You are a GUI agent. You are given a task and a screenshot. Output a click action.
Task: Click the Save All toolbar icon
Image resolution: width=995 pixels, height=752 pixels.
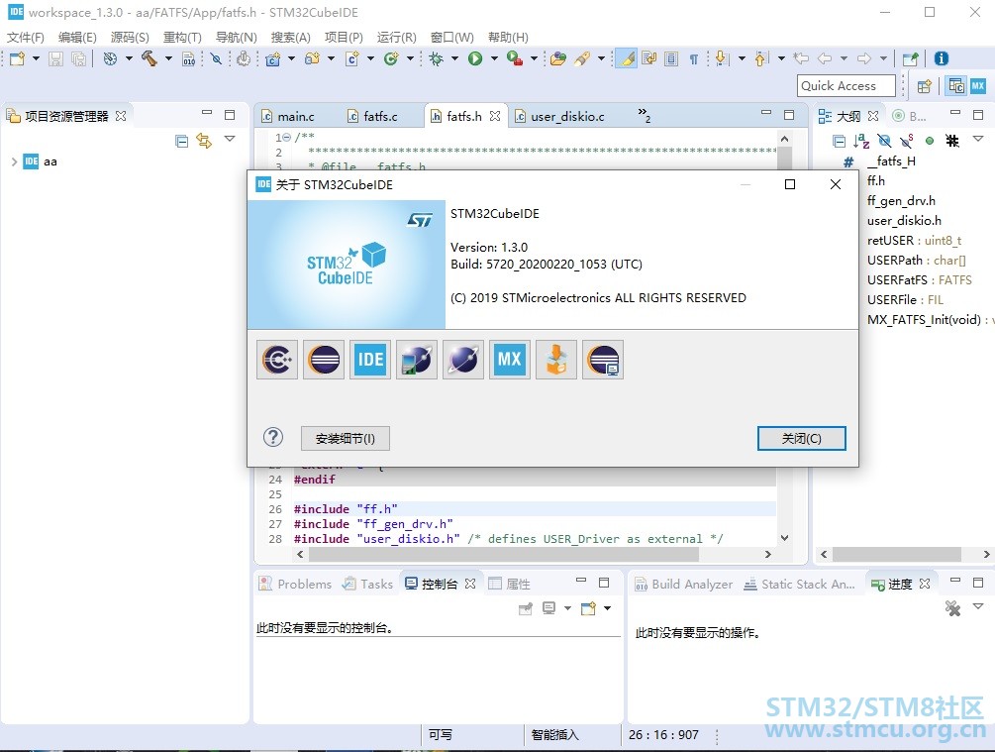tap(78, 59)
